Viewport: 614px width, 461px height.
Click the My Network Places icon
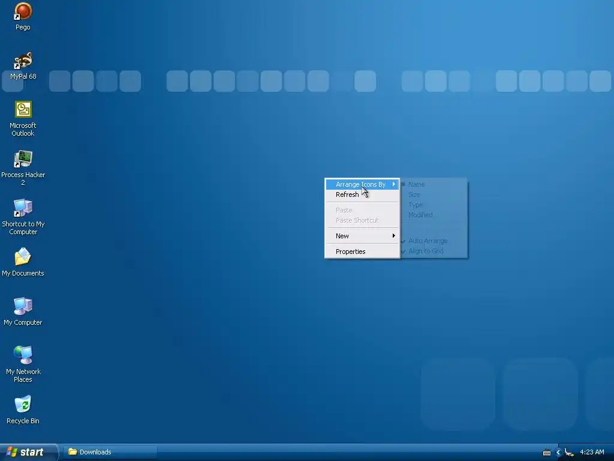pos(23,355)
